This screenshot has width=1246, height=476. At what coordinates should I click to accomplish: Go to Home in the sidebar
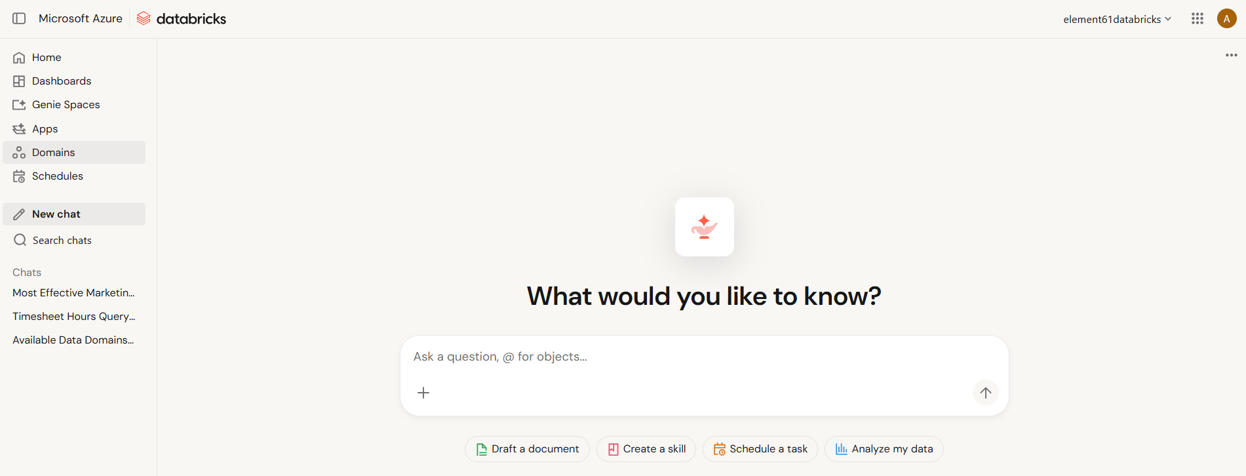click(x=74, y=58)
